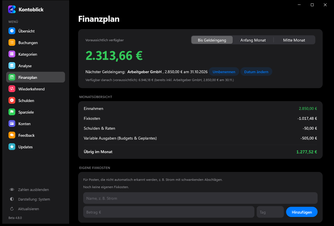Click the Buchungen list icon

(12, 43)
